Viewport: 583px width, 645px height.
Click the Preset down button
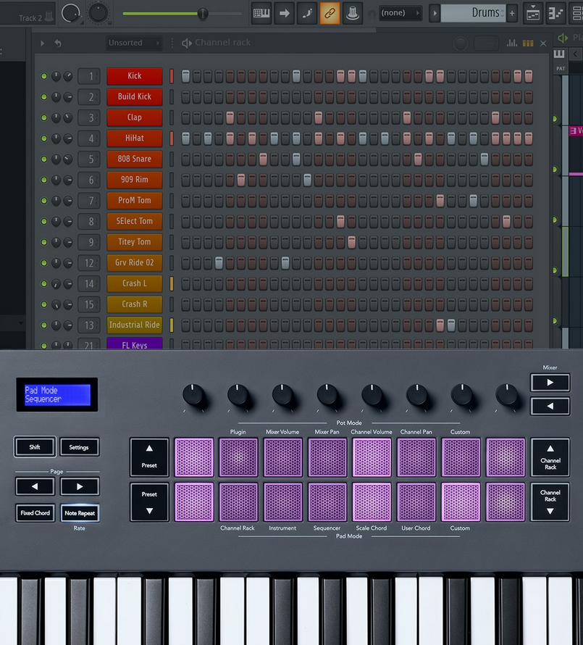(x=149, y=502)
